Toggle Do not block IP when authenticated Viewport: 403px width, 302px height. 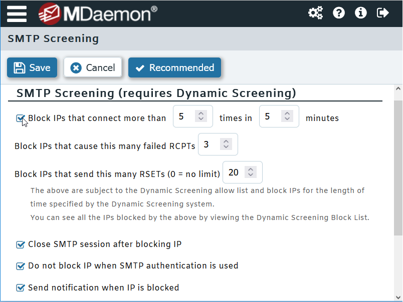[21, 266]
